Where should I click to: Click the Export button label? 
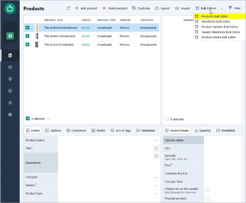tap(165, 8)
